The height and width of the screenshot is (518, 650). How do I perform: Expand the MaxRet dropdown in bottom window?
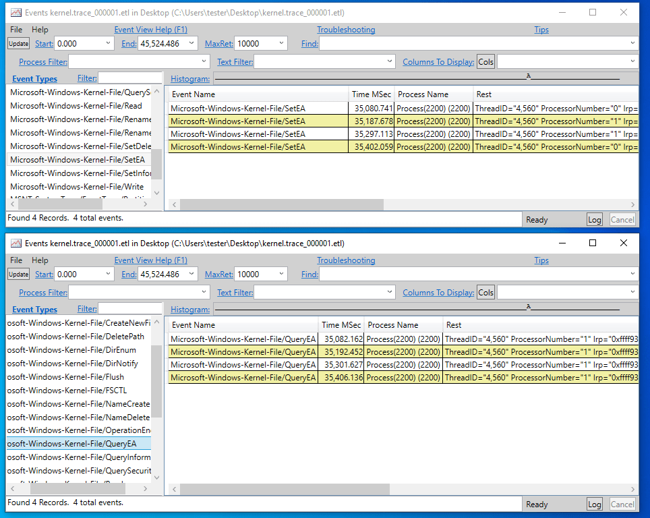click(x=281, y=275)
